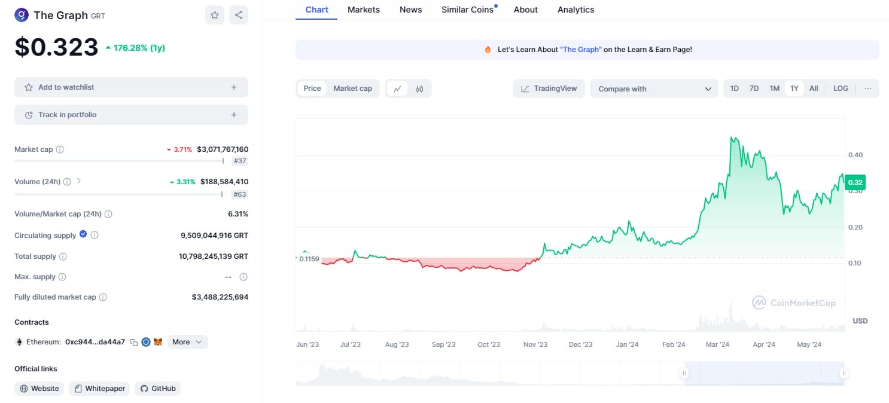Screen dimensions: 889x403
Task: Open the Compare with dropdown
Action: coord(654,88)
